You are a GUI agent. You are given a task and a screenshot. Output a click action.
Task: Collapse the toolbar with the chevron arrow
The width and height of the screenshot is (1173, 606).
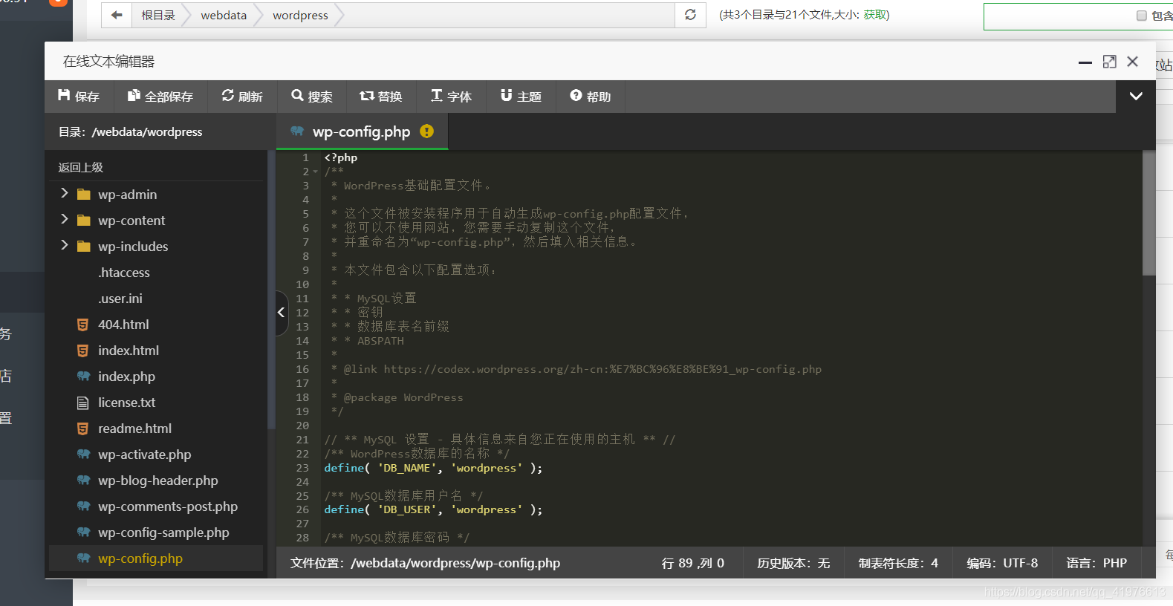click(x=1136, y=97)
